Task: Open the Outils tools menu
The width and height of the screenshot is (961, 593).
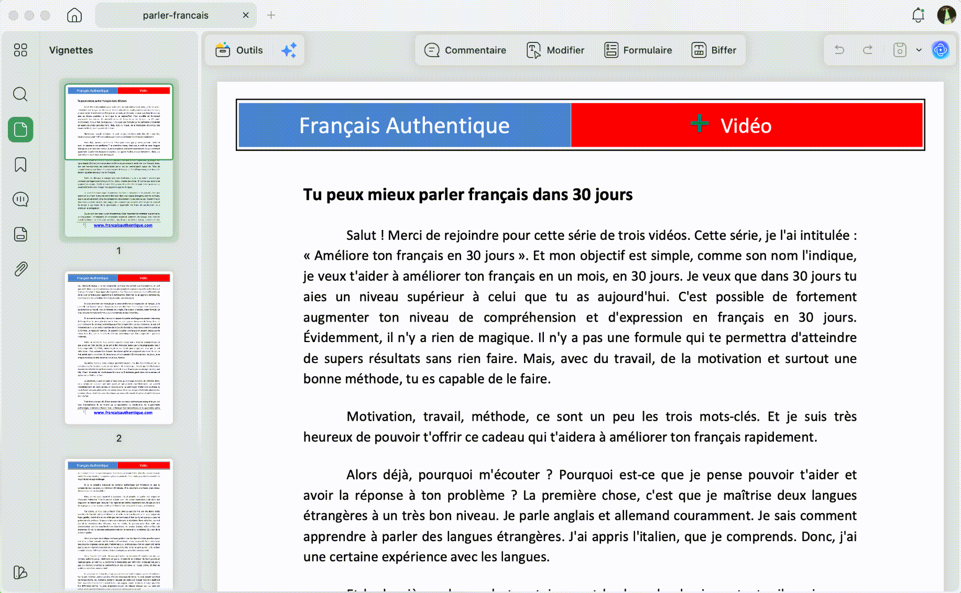Action: click(x=239, y=50)
